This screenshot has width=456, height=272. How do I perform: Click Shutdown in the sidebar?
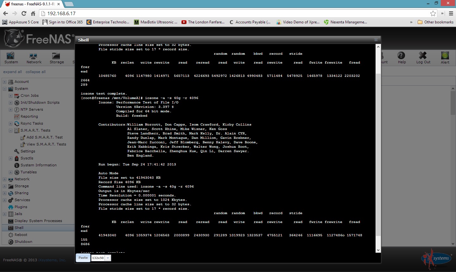23,242
